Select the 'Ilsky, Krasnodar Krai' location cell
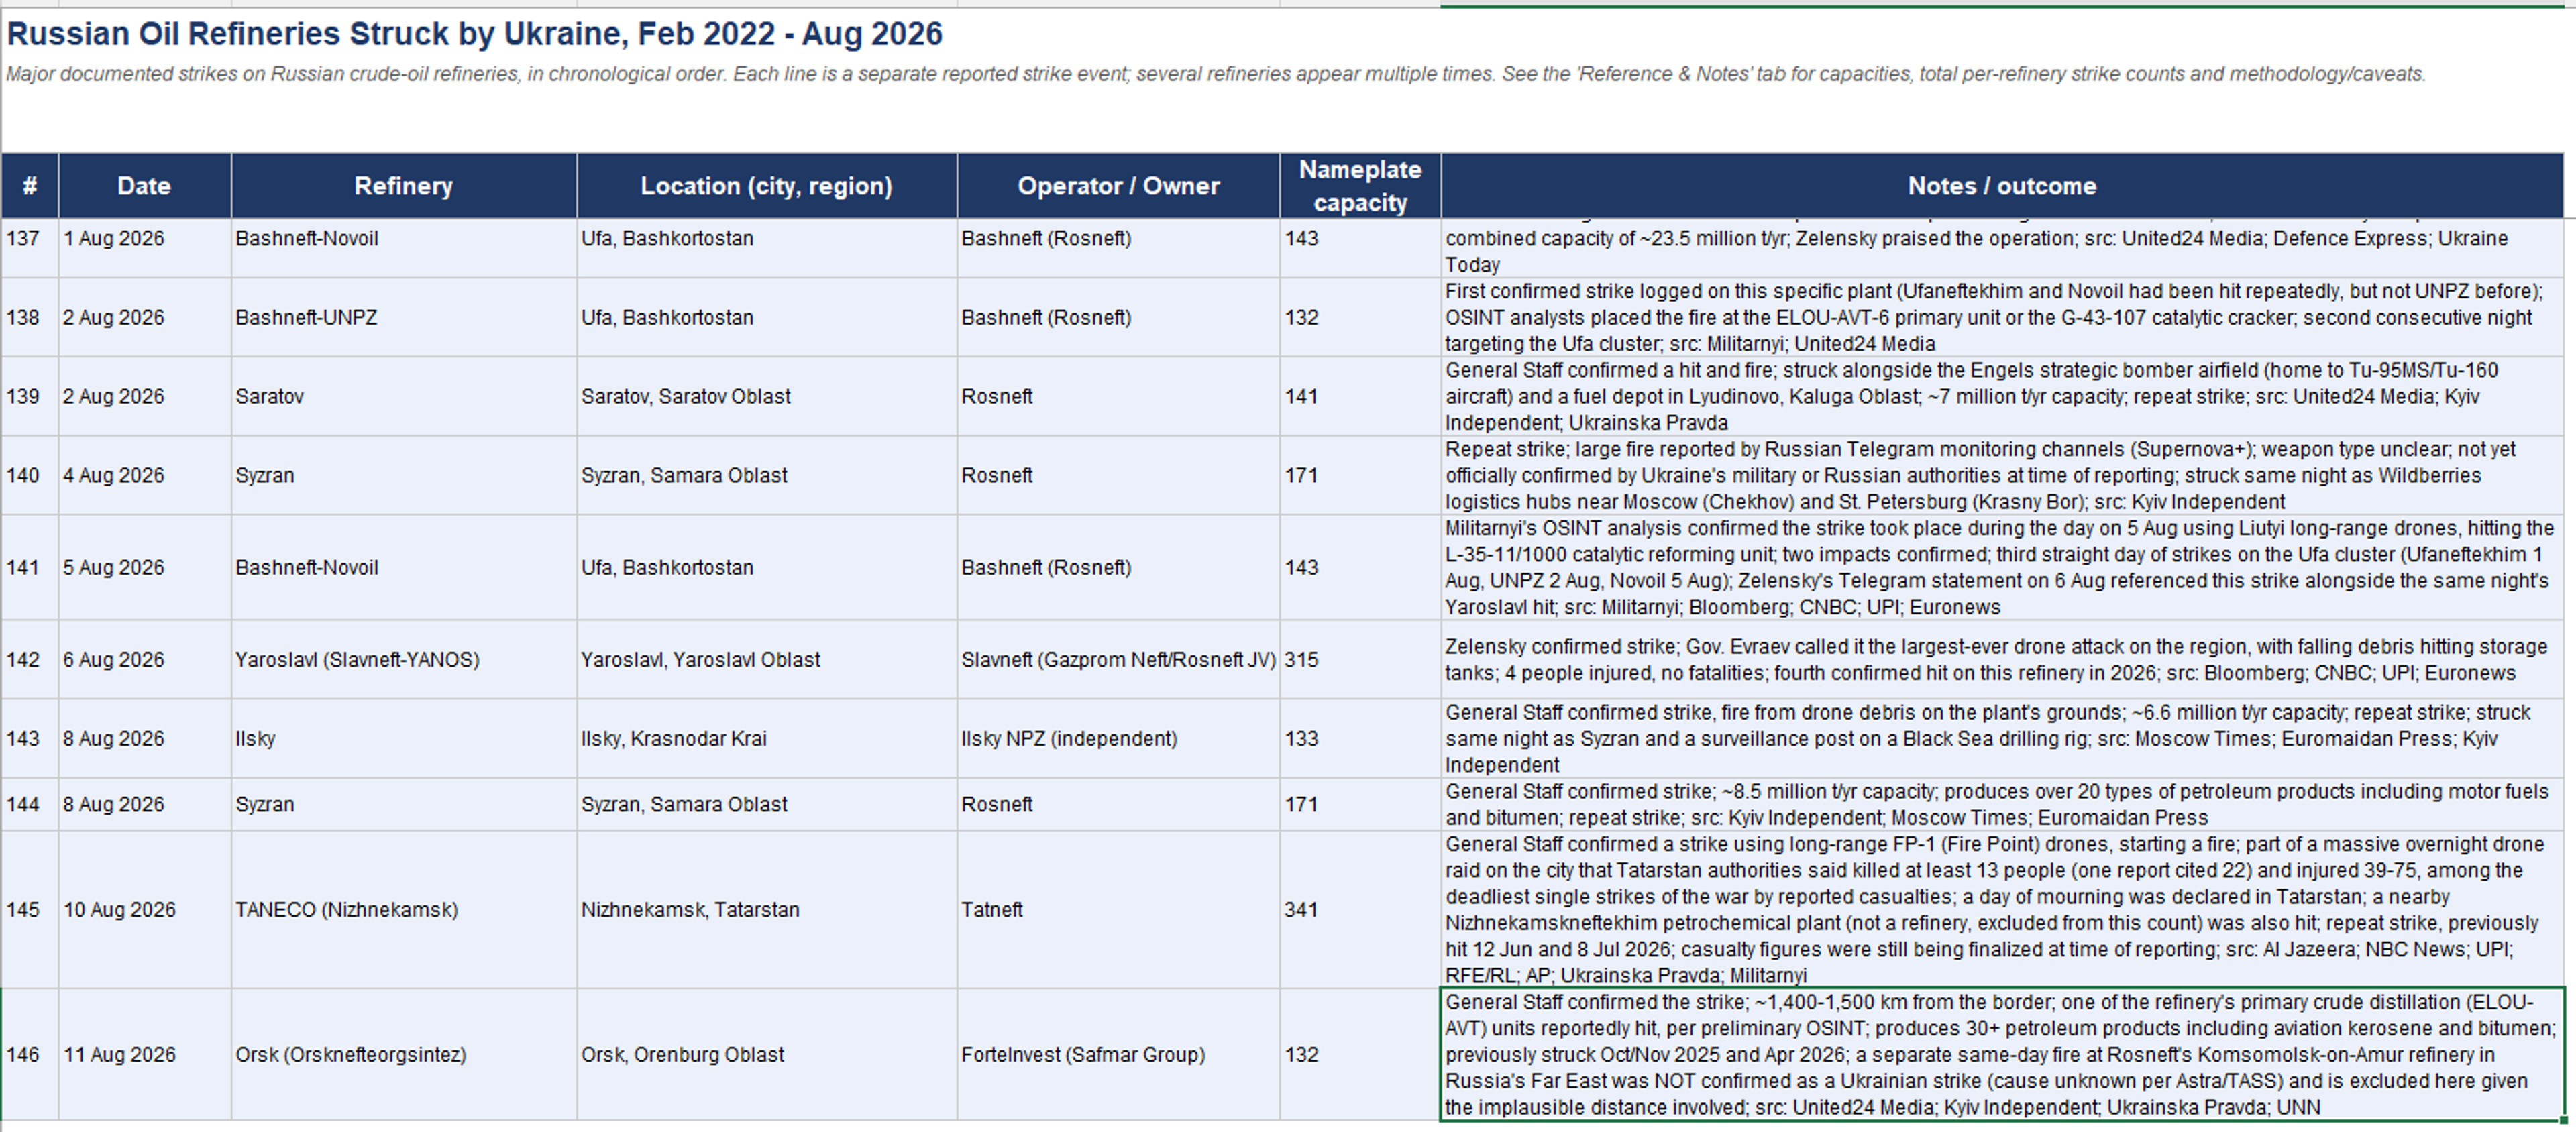 coord(767,739)
